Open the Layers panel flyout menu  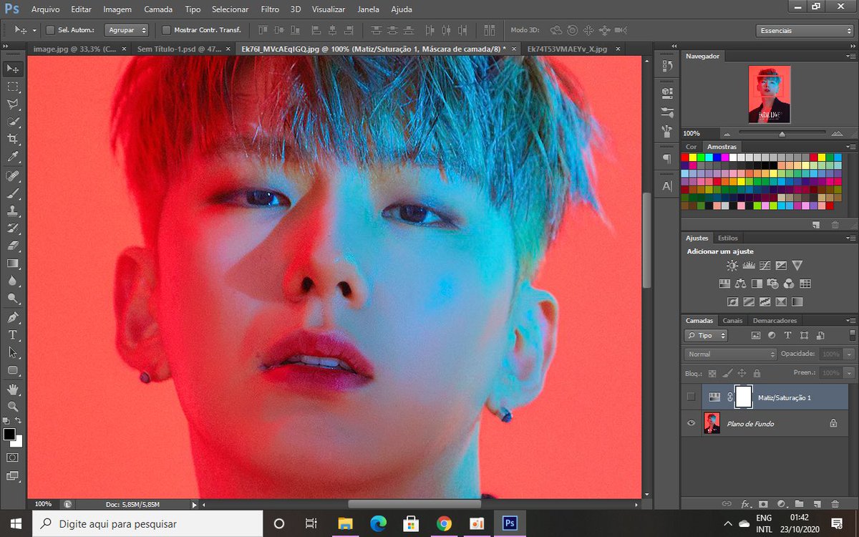[851, 321]
